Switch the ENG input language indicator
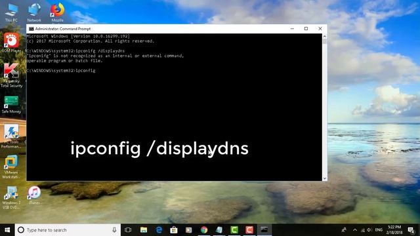Image resolution: width=420 pixels, height=236 pixels. click(x=379, y=230)
